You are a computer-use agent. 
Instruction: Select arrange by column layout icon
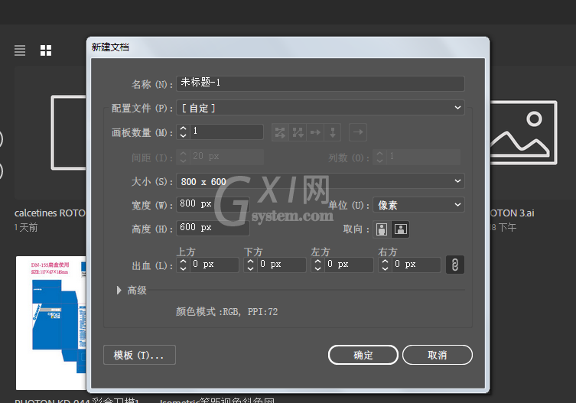click(x=333, y=132)
